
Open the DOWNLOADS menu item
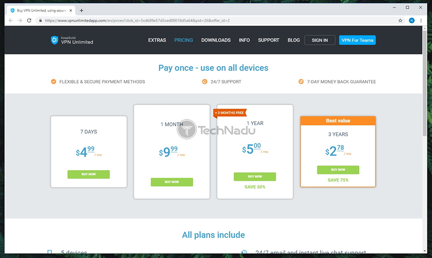216,40
